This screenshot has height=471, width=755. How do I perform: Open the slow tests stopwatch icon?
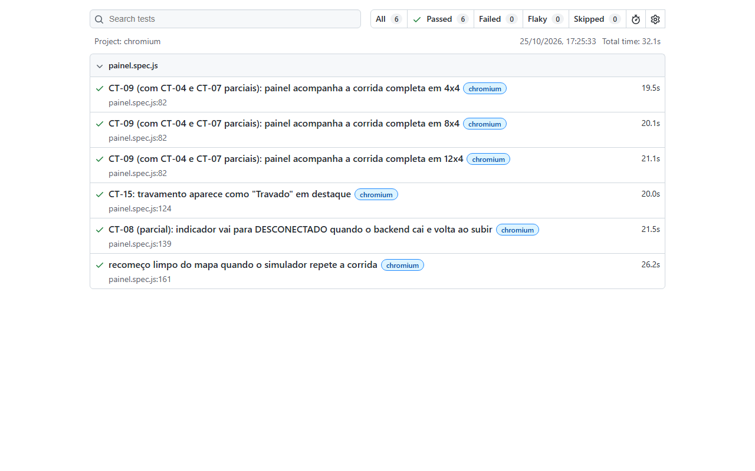pyautogui.click(x=636, y=19)
